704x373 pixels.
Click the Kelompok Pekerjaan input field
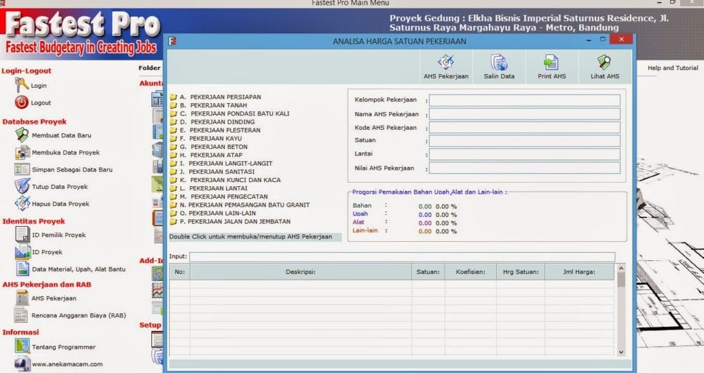point(525,100)
